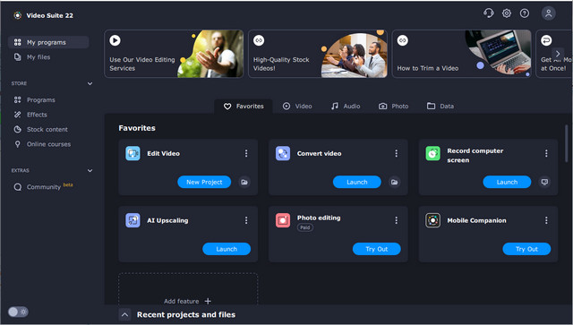Click the Video Suite 22 logo icon

tap(17, 15)
